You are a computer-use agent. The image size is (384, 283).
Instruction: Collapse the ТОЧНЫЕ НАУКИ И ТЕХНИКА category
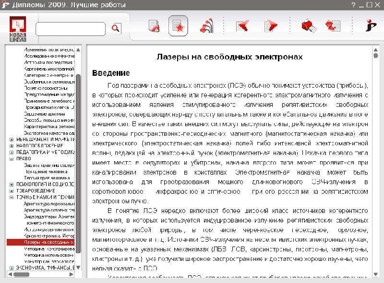[x=11, y=197]
